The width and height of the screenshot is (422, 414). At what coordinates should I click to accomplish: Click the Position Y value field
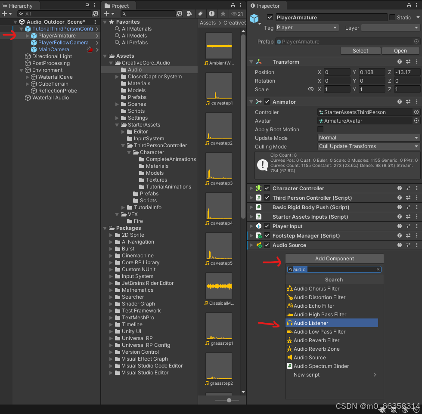[372, 72]
